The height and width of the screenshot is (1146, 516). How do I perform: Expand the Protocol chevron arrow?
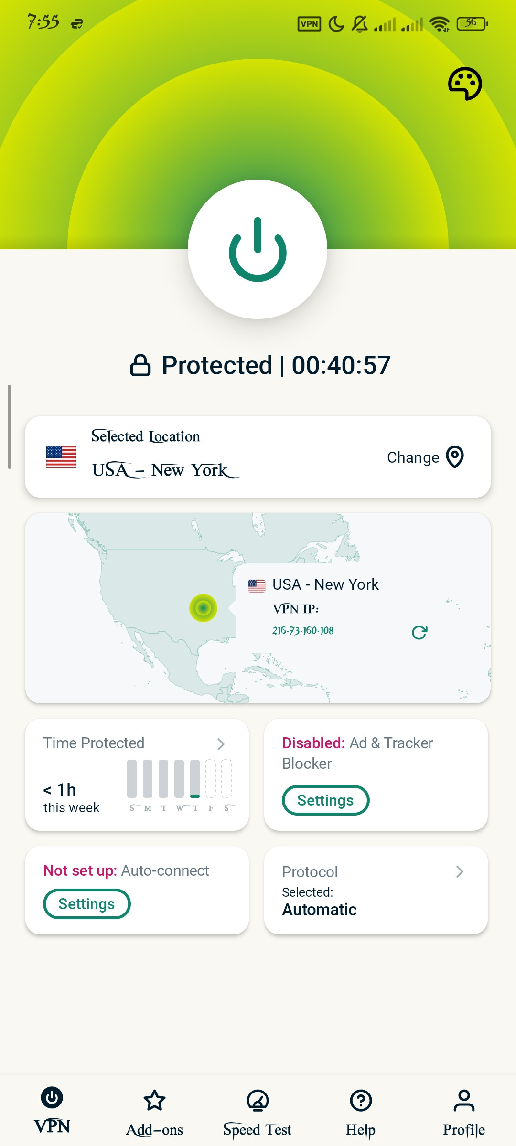[460, 872]
